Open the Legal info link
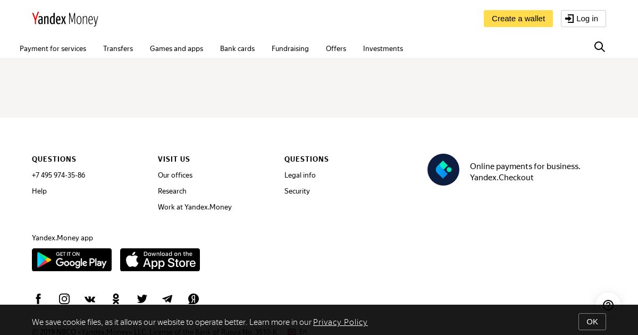Screen dimensions: 638x335 point(300,175)
